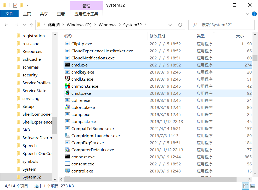Click the control.exe icon
This screenshot has height=190, width=258.
(67, 171)
